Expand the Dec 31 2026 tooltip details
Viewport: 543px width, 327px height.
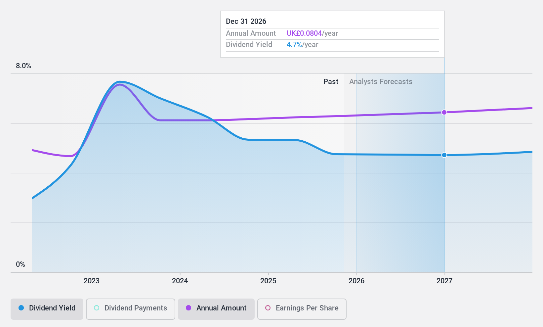point(246,21)
